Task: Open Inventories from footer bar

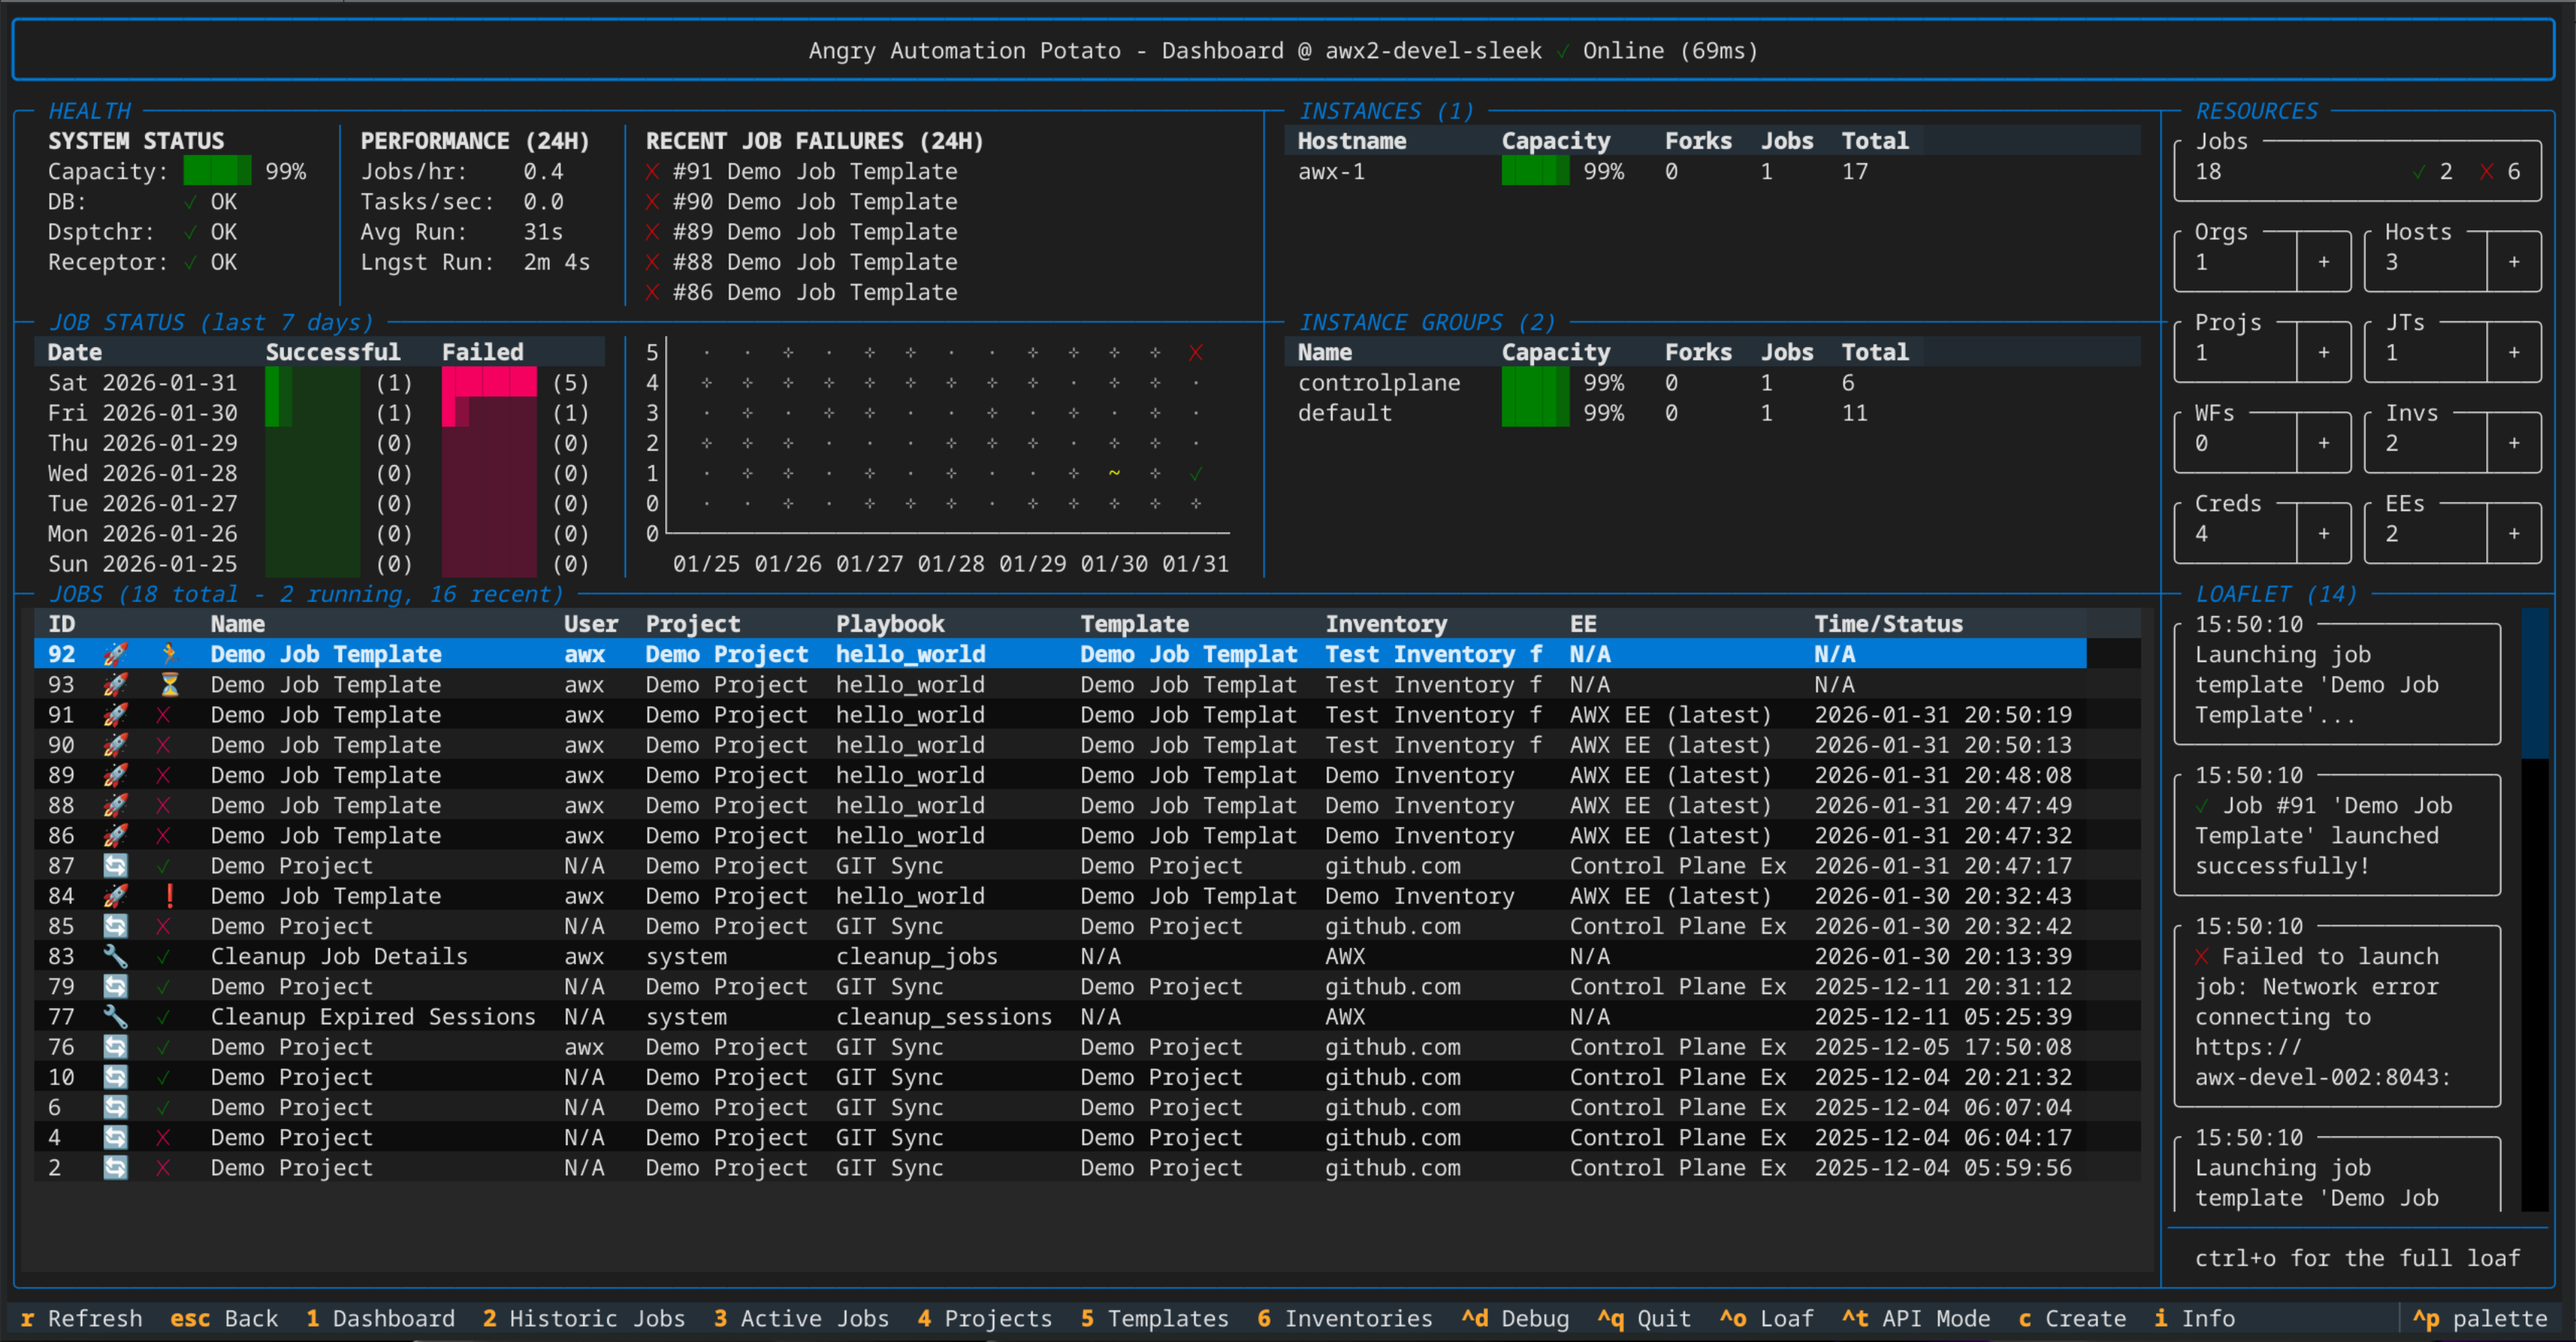Action: point(1345,1319)
